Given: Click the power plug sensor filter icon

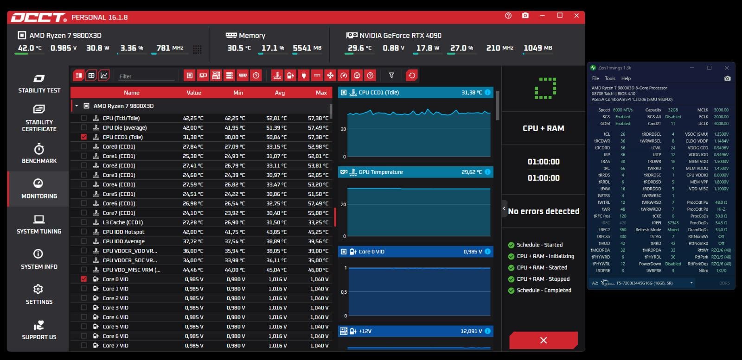Looking at the screenshot, I should [304, 76].
